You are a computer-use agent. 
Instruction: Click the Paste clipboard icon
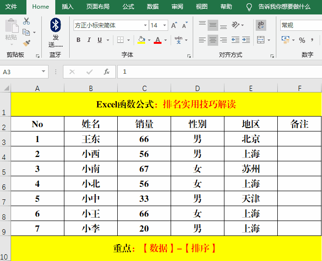[x=12, y=26]
